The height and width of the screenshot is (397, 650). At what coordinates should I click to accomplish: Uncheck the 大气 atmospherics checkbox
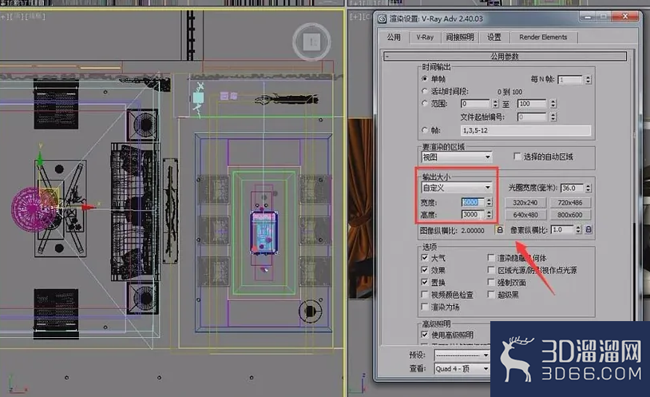click(x=425, y=258)
